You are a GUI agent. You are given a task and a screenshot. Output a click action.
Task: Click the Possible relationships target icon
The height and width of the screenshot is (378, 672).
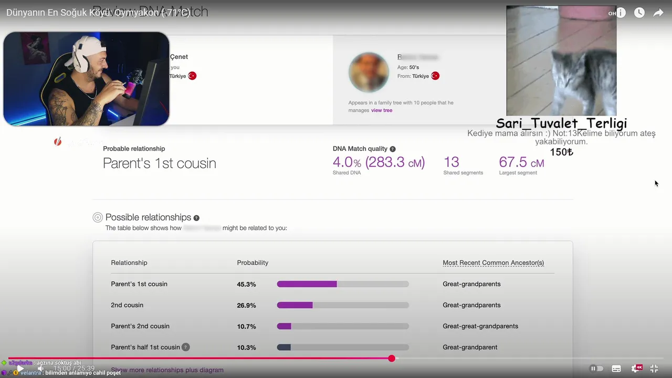pos(98,217)
